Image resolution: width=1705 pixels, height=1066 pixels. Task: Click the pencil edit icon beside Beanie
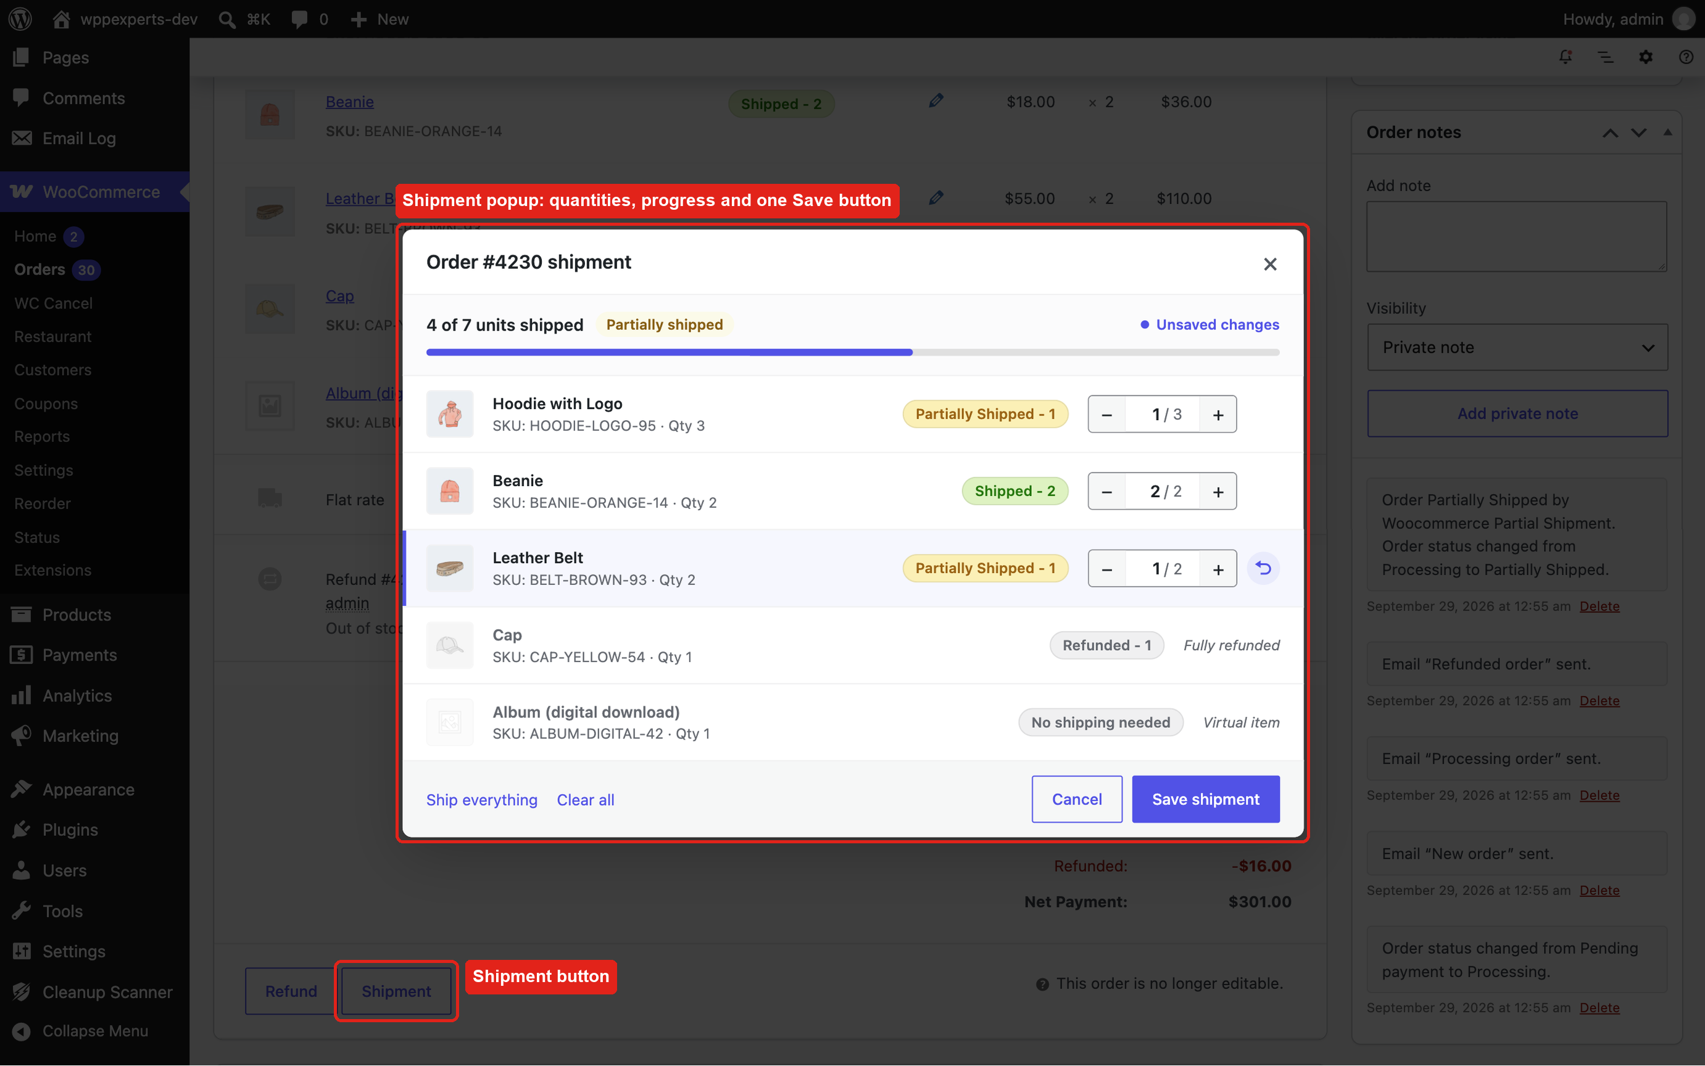(935, 101)
